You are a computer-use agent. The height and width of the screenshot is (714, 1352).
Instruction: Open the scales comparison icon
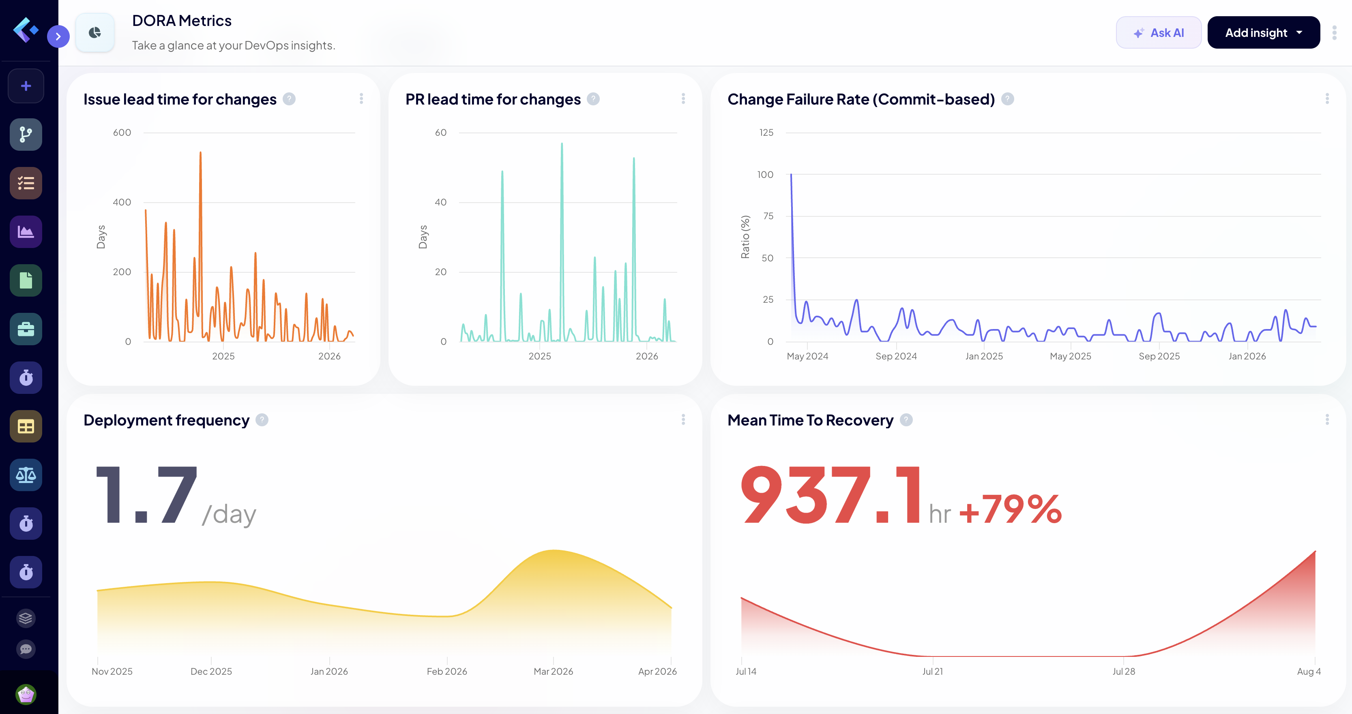[26, 475]
